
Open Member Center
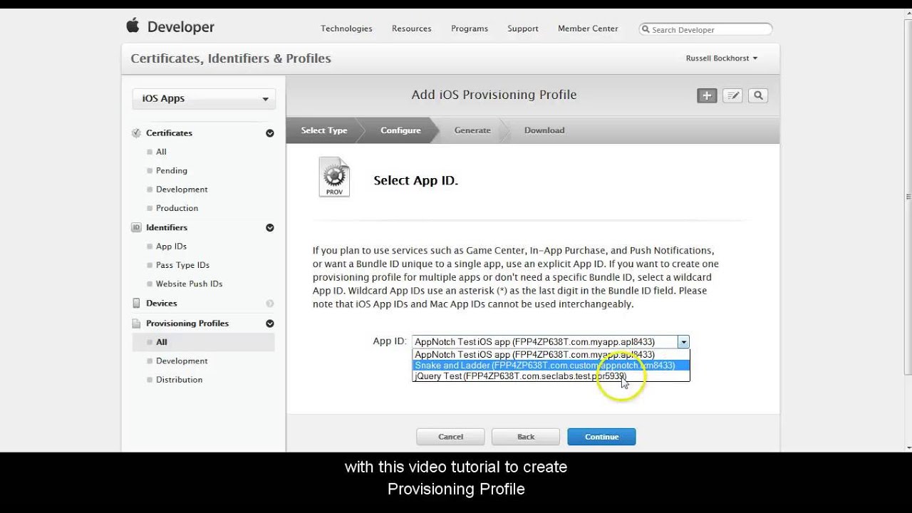[x=588, y=28]
